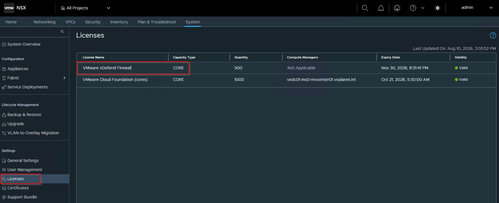499x203 pixels.
Task: Open the Security tab
Action: [93, 22]
